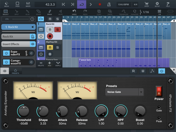Viewport: 176px width, 132px height.
Task: Choose the Mute tool
Action: [x=60, y=12]
